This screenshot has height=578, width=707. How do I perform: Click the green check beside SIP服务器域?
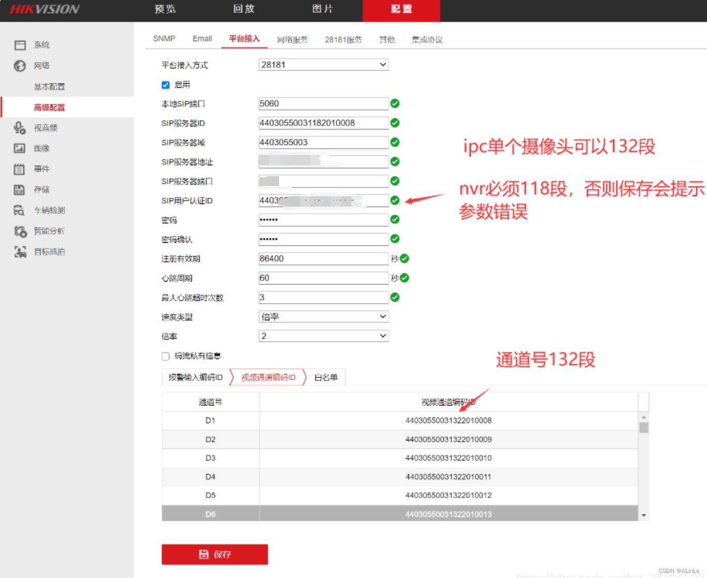pos(395,142)
